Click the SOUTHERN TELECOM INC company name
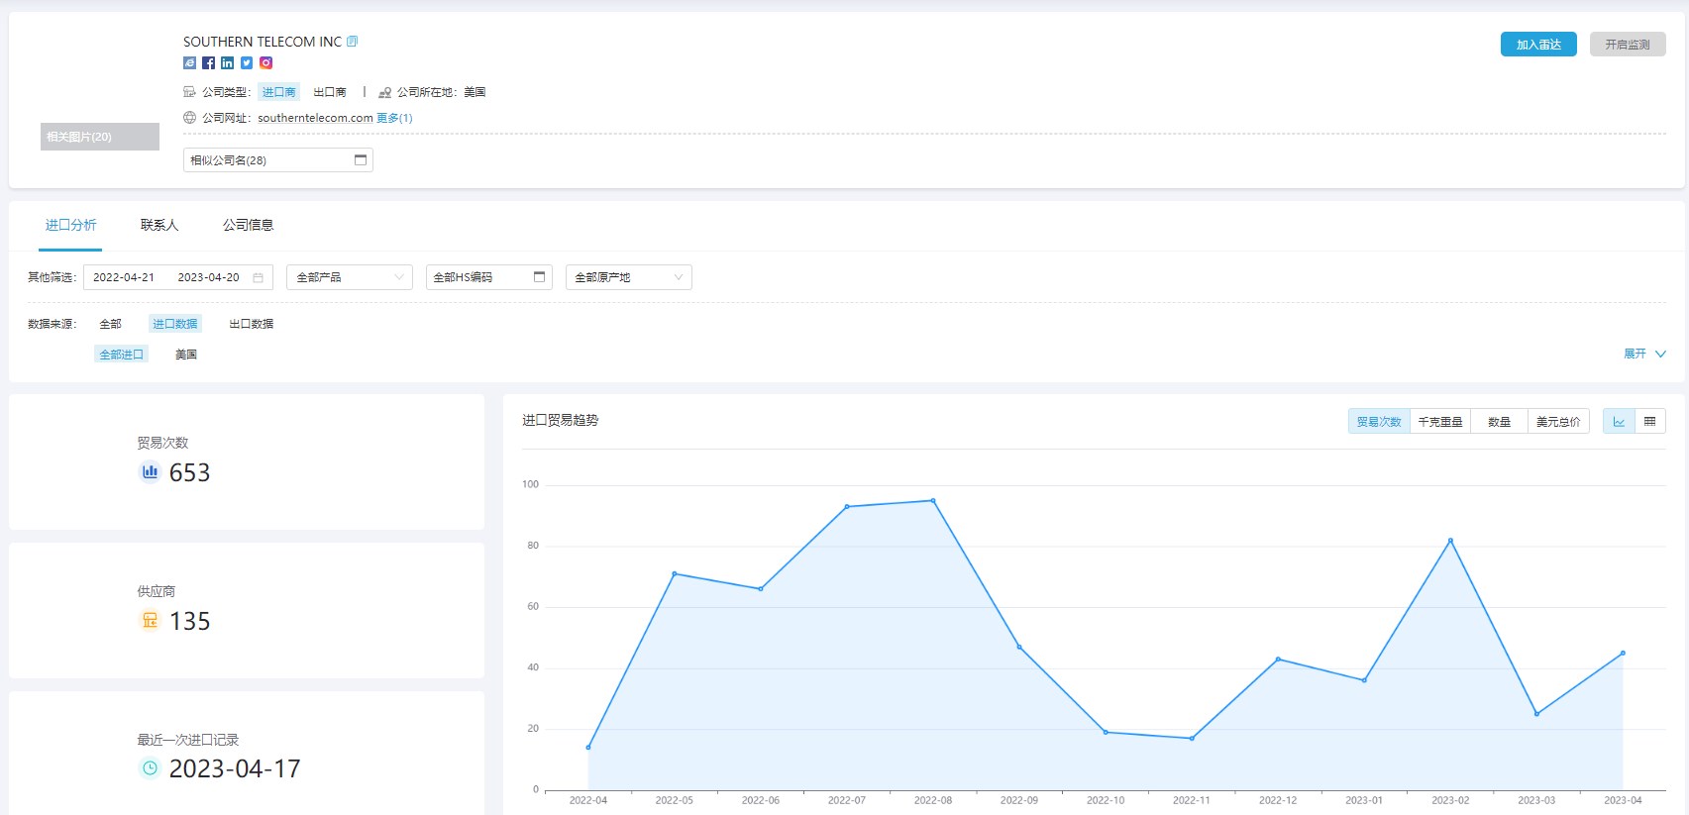Screen dimensions: 1689x815 (263, 42)
